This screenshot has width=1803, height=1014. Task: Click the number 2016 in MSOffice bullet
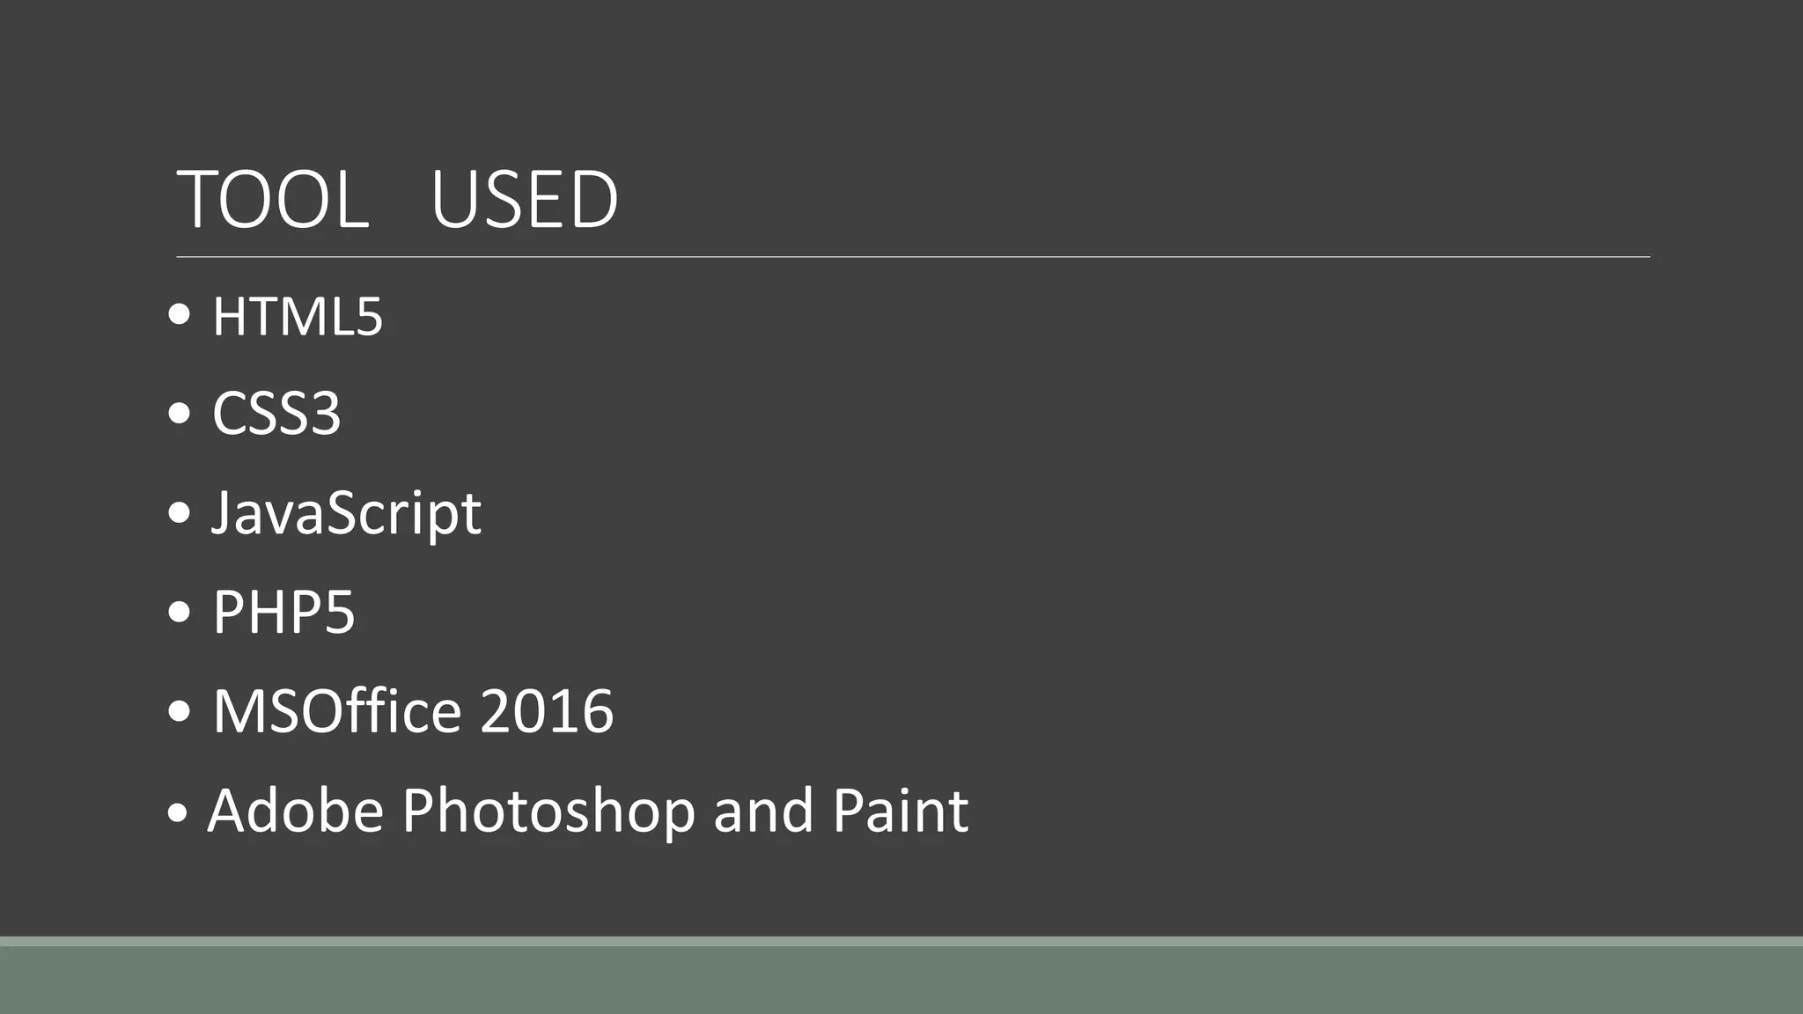[x=547, y=710]
